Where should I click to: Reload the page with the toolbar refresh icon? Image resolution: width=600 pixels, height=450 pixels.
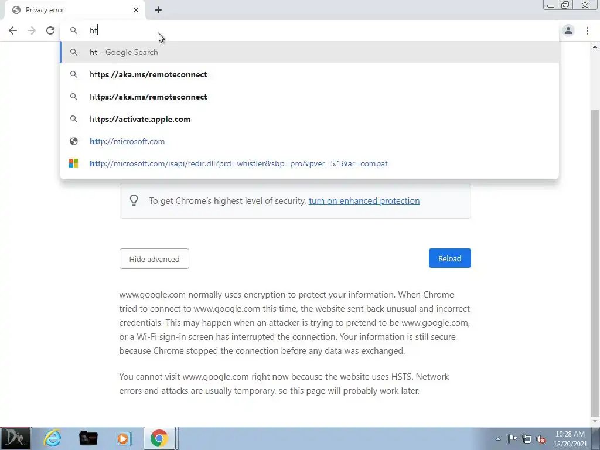[50, 30]
